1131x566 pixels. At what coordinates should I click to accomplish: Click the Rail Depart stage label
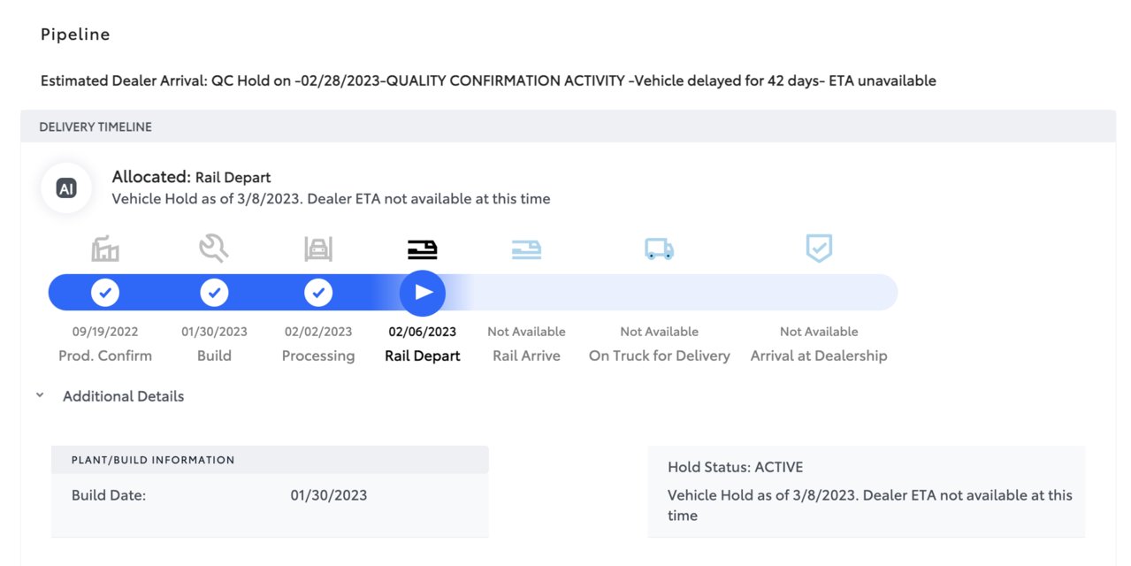click(x=423, y=356)
